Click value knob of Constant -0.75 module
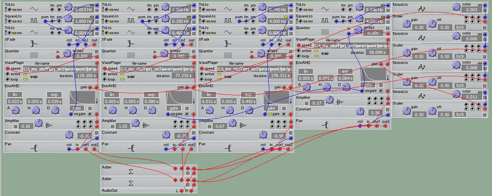 166,135
